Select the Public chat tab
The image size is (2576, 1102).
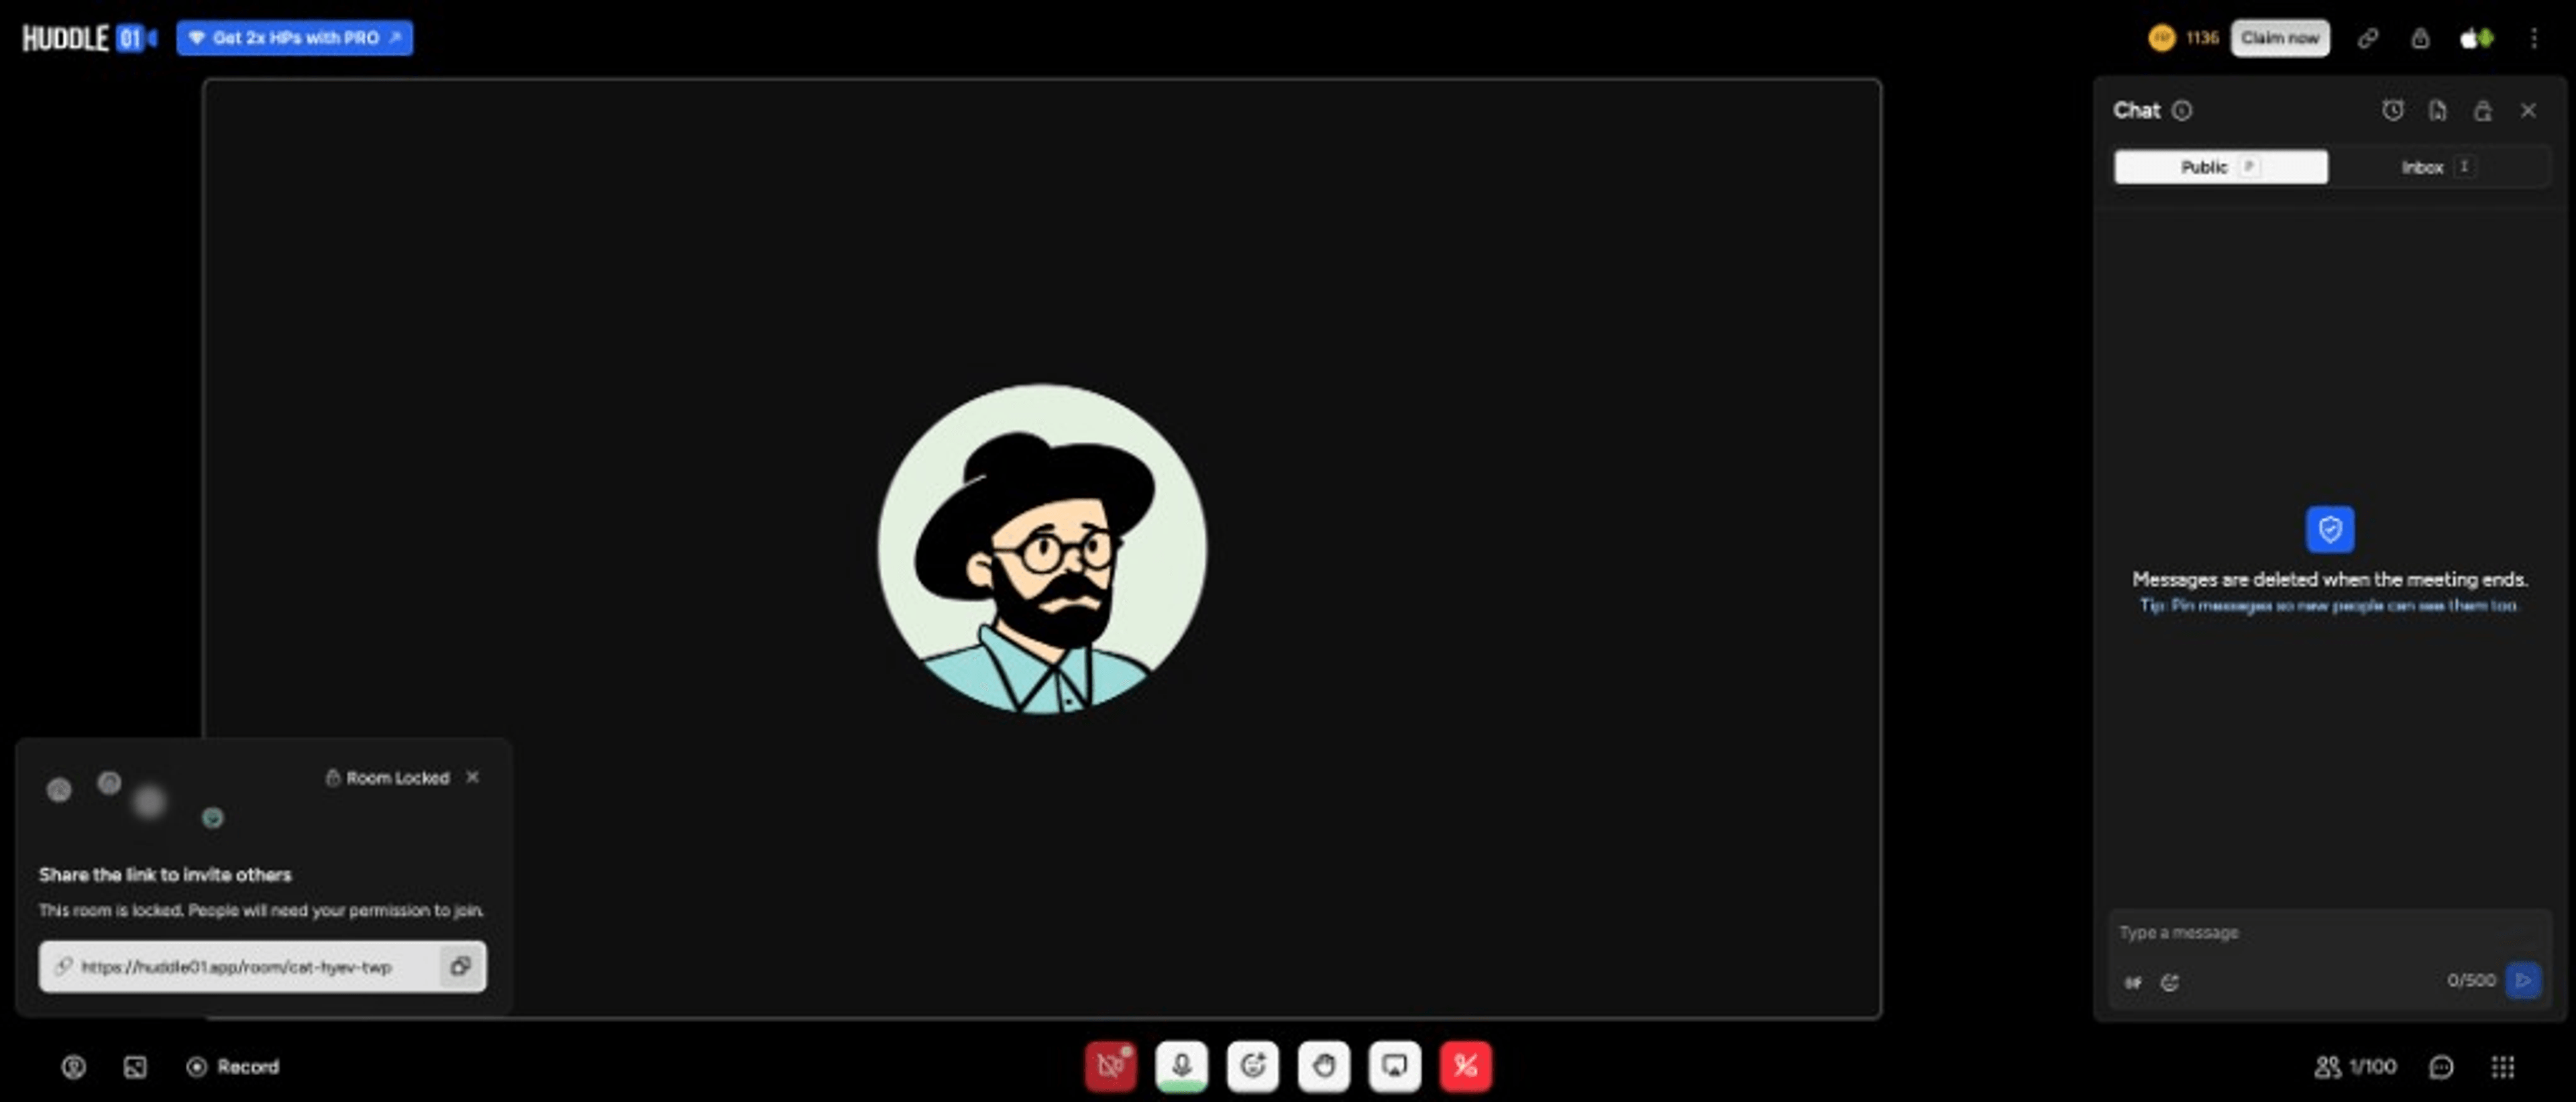[2220, 167]
